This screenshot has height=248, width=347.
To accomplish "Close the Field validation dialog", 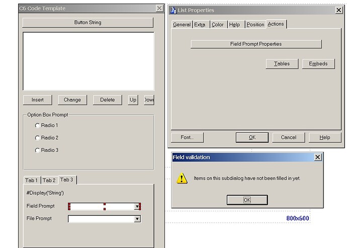I will tap(318, 157).
